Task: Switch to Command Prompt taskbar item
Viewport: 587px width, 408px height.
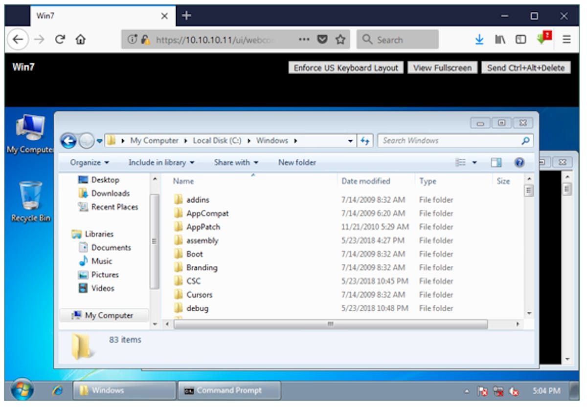Action: pos(229,390)
